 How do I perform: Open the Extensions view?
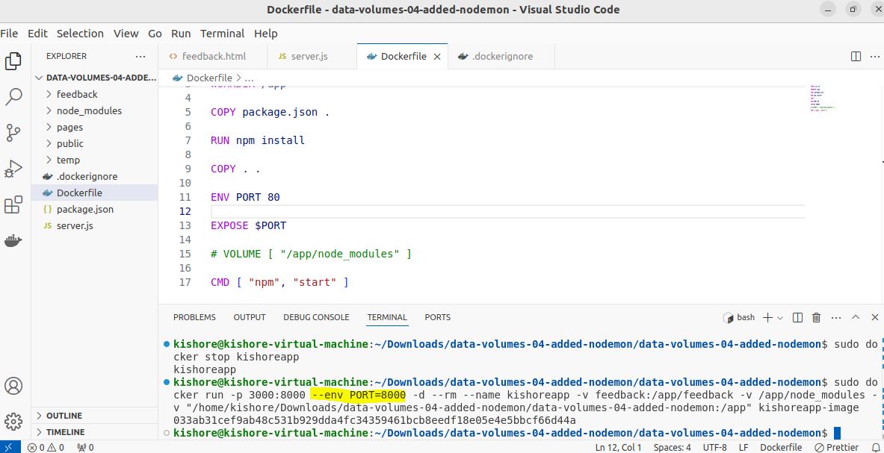[x=13, y=205]
